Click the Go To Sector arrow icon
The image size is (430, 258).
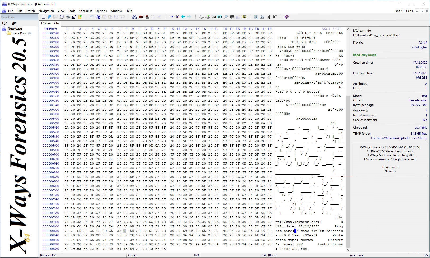(177, 17)
